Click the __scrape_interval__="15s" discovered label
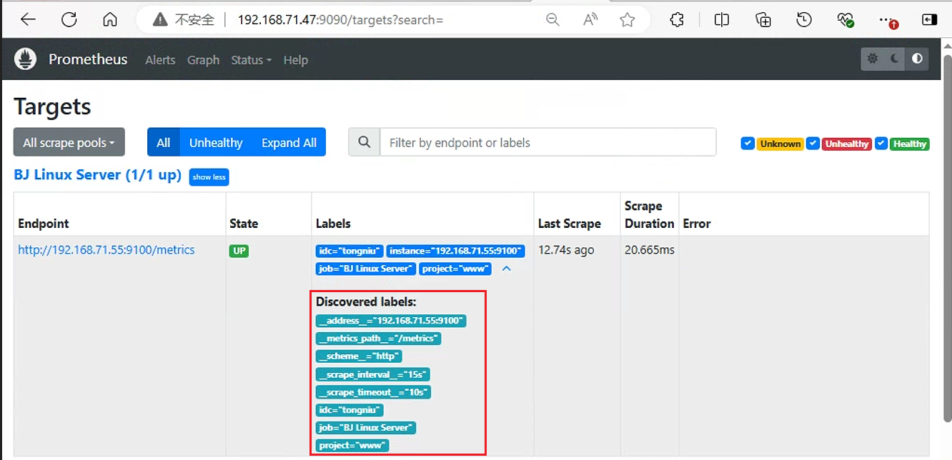This screenshot has height=460, width=952. coord(373,374)
